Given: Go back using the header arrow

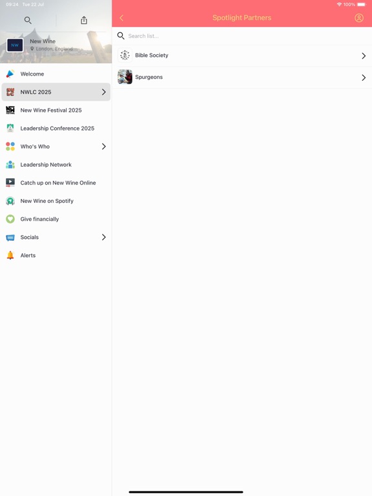Looking at the screenshot, I should point(121,17).
